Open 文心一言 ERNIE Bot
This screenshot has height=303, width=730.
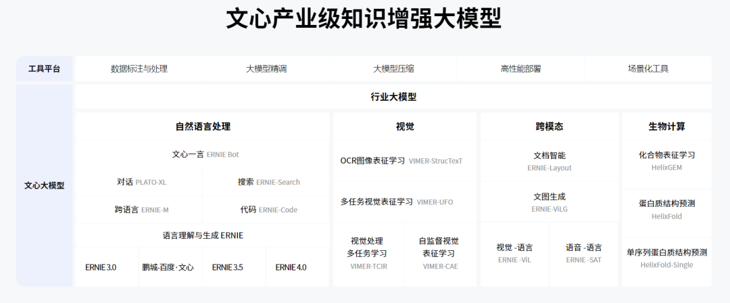203,154
